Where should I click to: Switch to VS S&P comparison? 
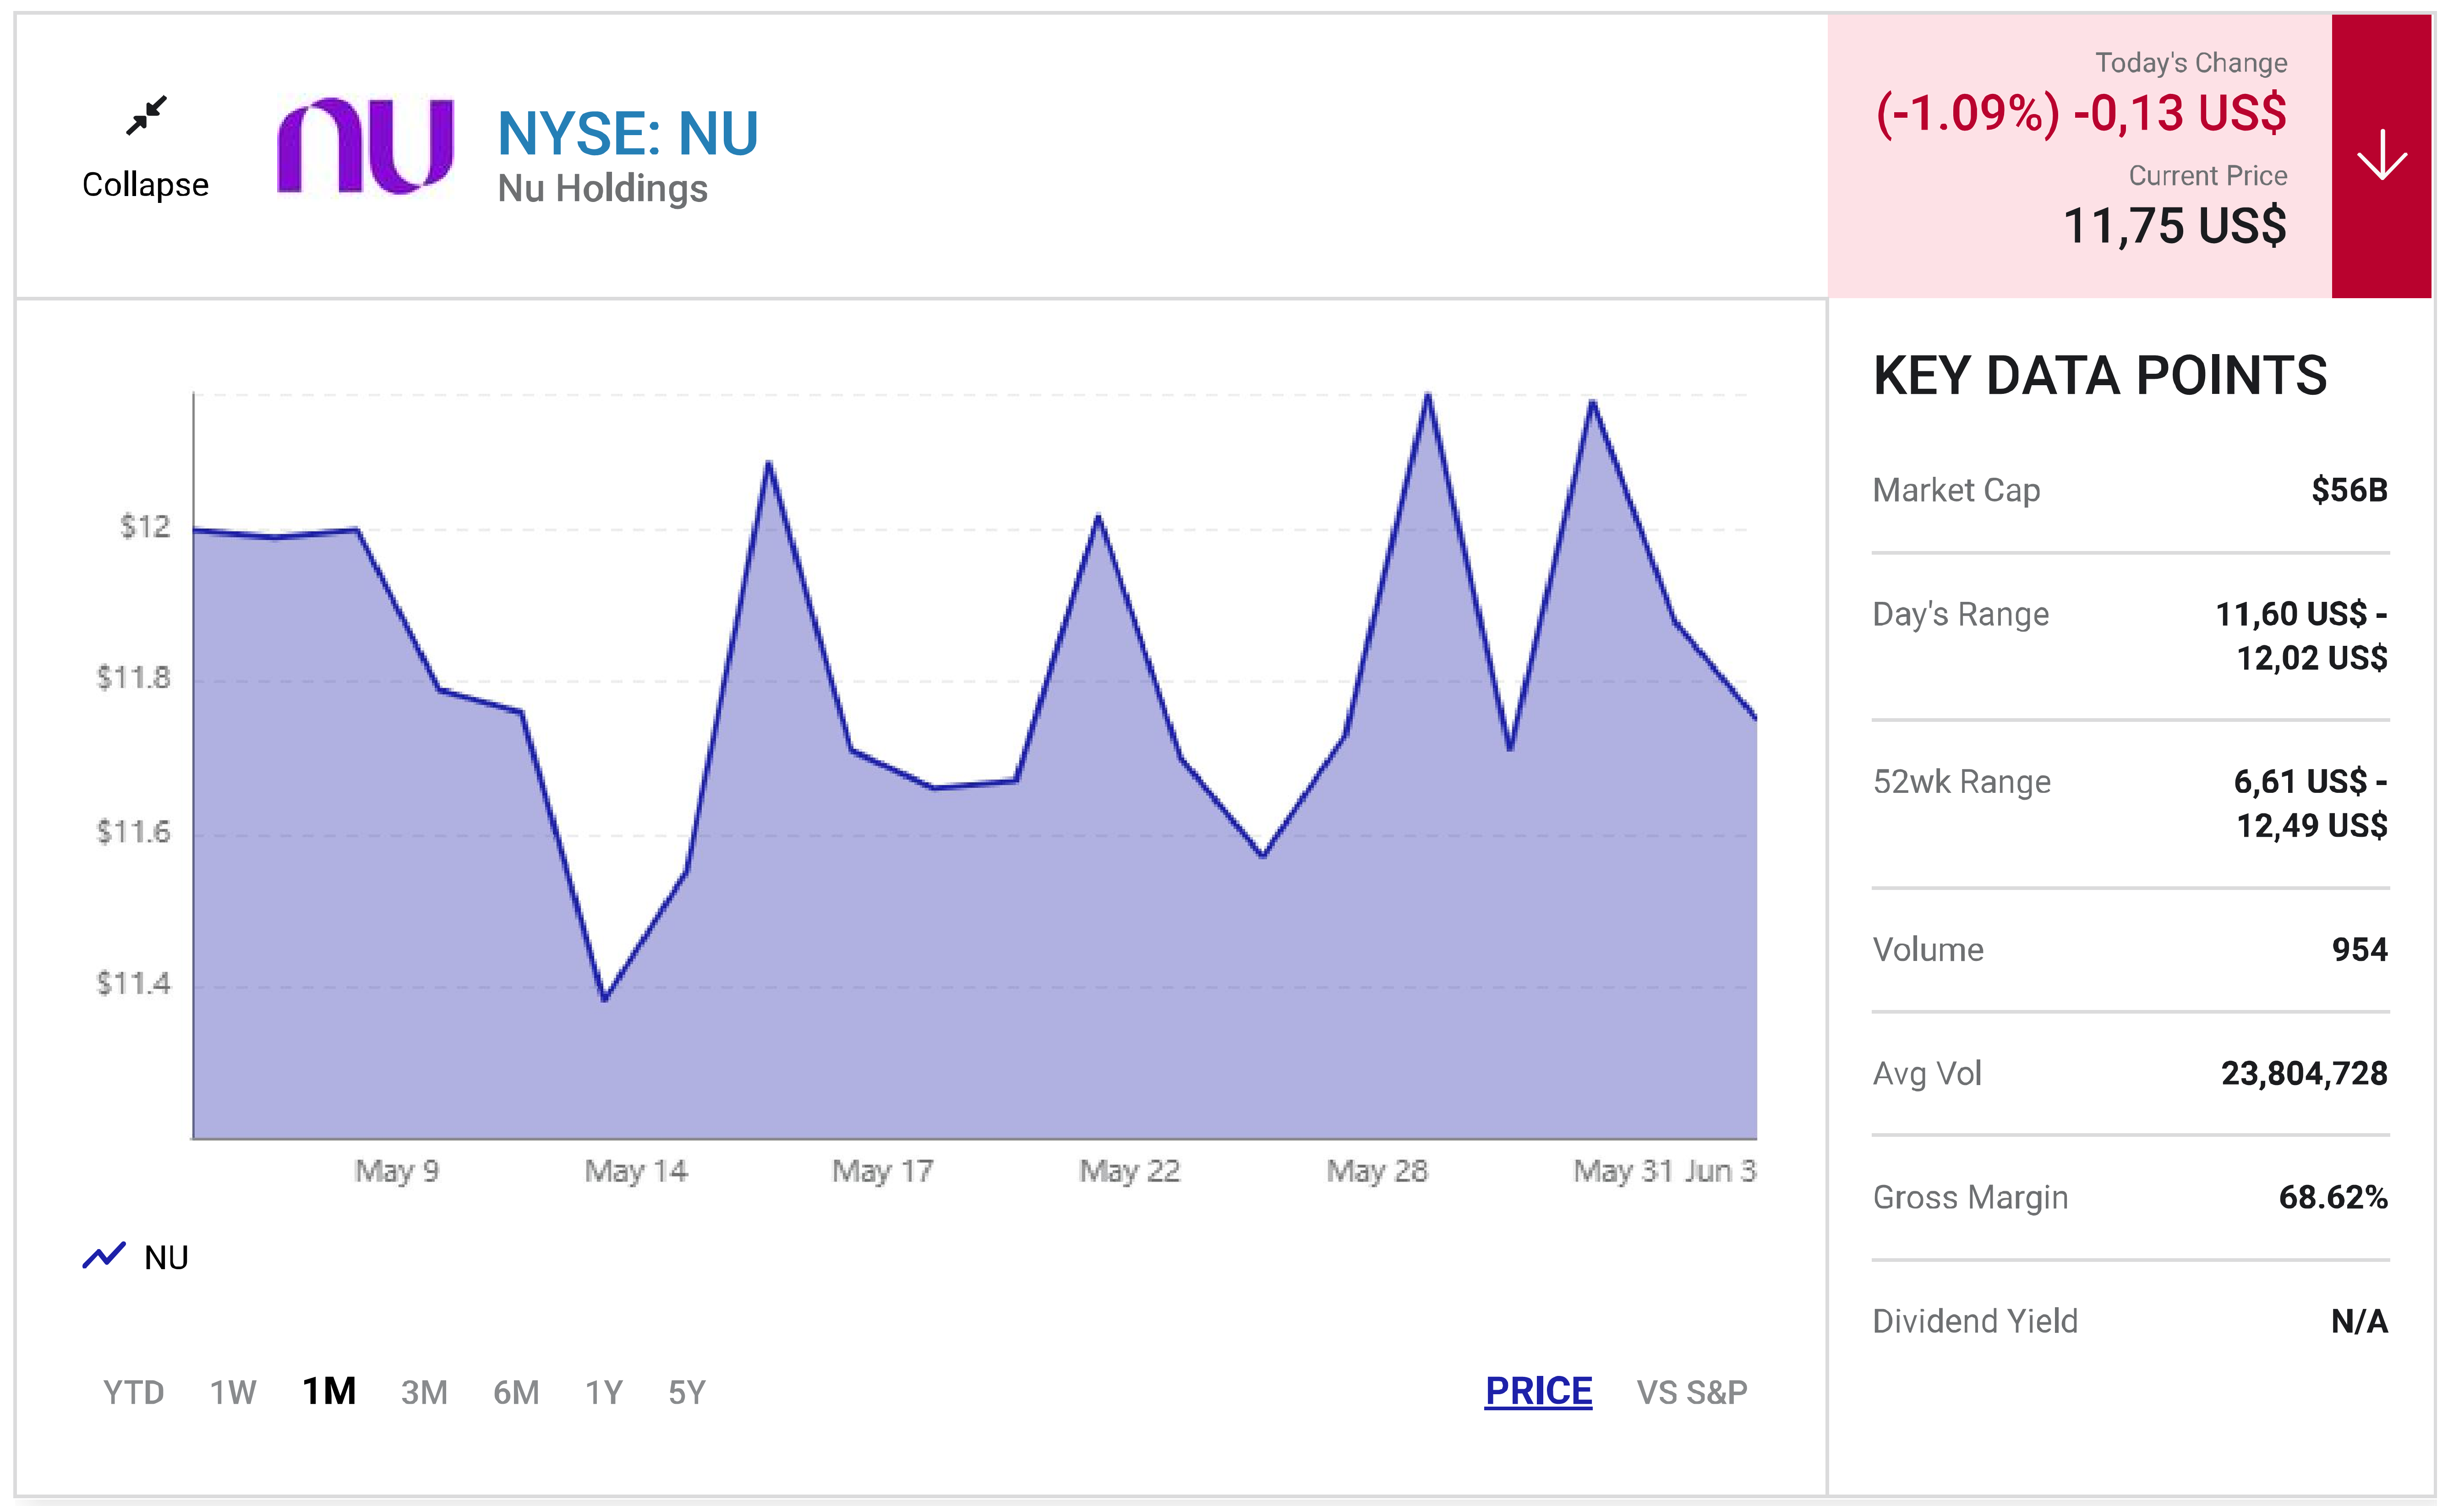point(1691,1391)
